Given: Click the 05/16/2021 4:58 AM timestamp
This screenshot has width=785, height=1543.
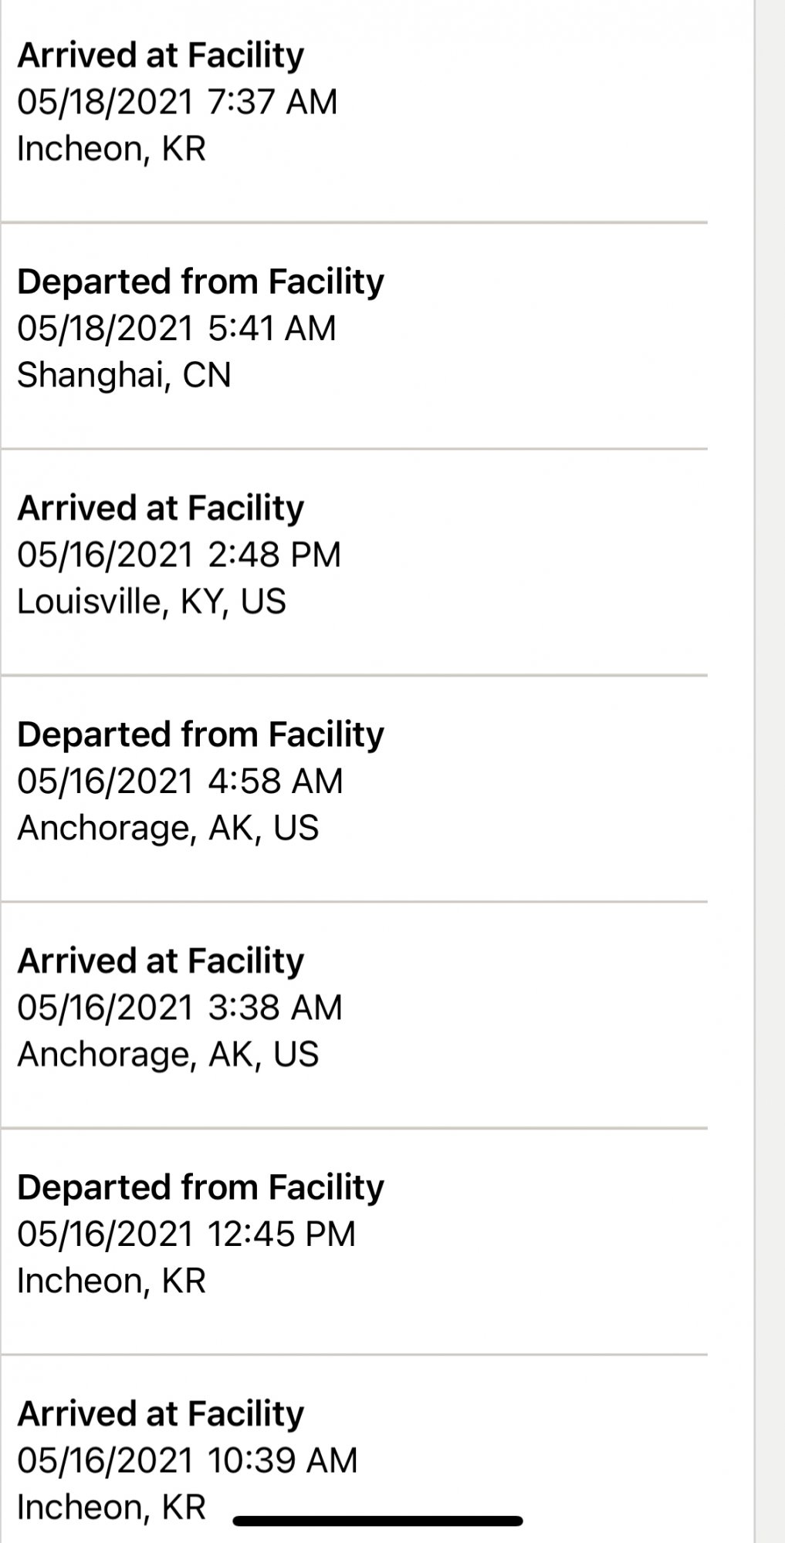Looking at the screenshot, I should click(180, 781).
